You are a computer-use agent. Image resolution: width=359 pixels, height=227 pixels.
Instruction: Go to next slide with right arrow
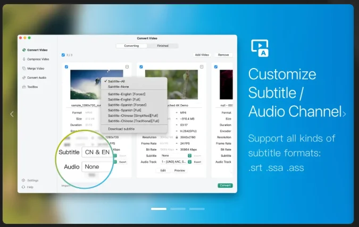(344, 114)
